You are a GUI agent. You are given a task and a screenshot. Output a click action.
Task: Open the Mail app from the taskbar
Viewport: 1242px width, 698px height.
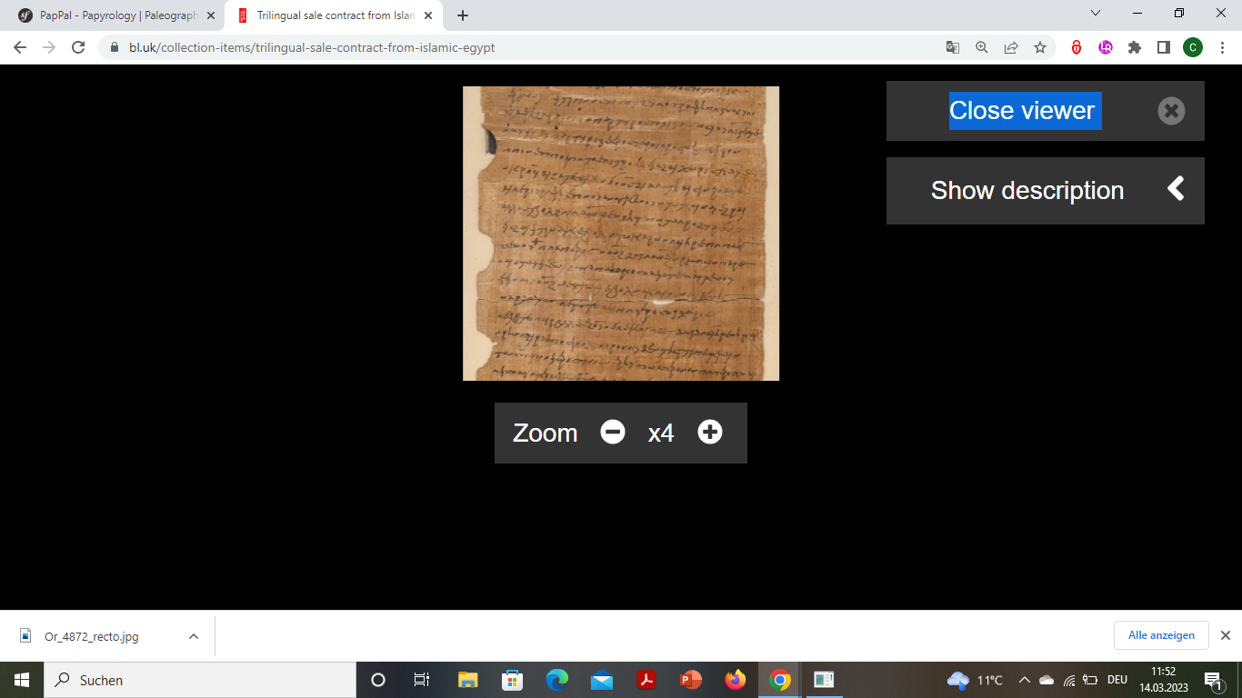click(601, 680)
